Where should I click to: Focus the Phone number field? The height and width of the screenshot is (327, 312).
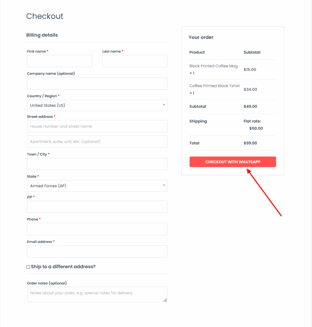click(97, 229)
